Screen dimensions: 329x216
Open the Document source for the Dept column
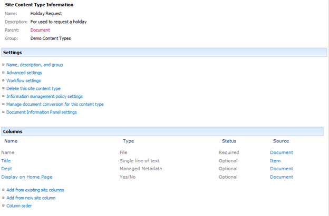point(281,169)
